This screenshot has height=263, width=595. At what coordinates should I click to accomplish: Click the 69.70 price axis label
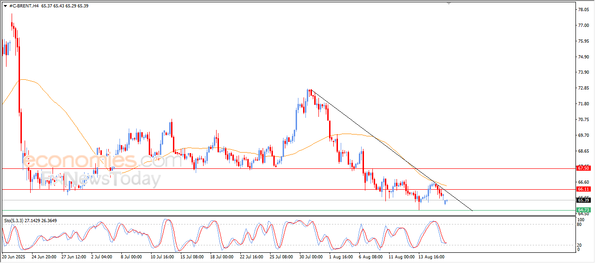583,135
